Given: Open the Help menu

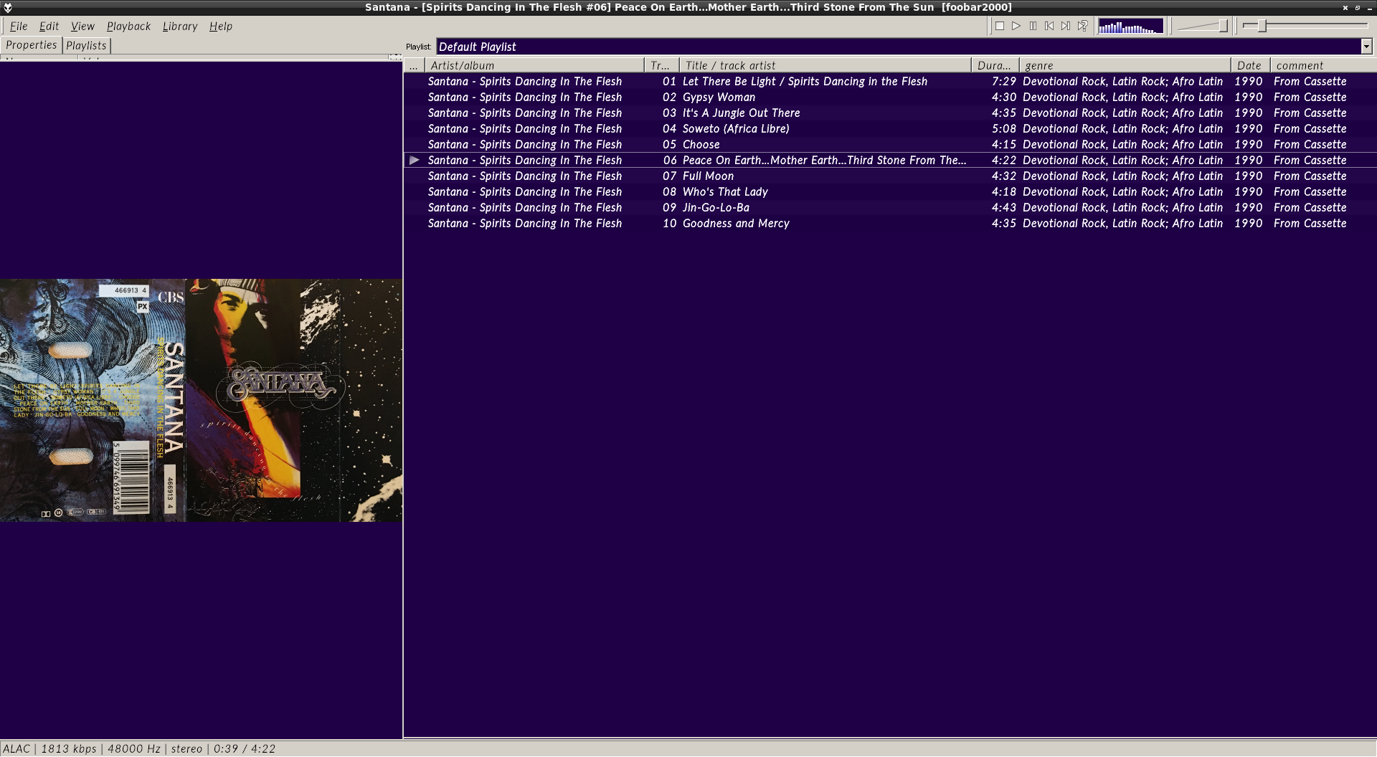Looking at the screenshot, I should point(221,26).
